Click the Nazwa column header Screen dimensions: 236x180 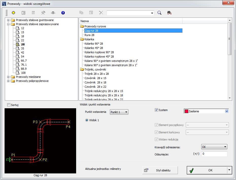[x=131, y=21]
